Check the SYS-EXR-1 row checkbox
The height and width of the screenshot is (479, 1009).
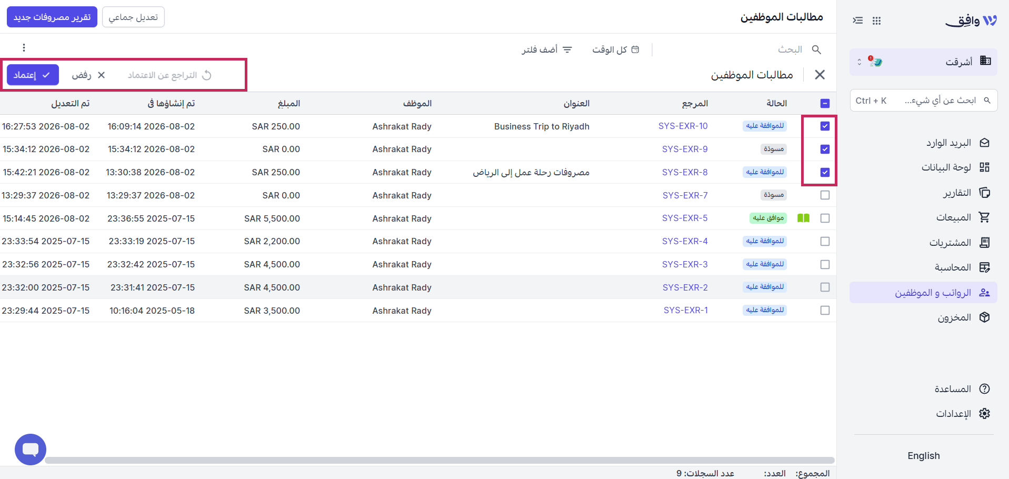point(825,311)
